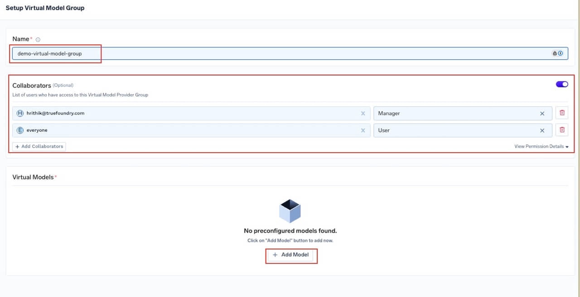The image size is (580, 297).
Task: Click the E avatar icon next to everyone
Action: [x=20, y=130]
